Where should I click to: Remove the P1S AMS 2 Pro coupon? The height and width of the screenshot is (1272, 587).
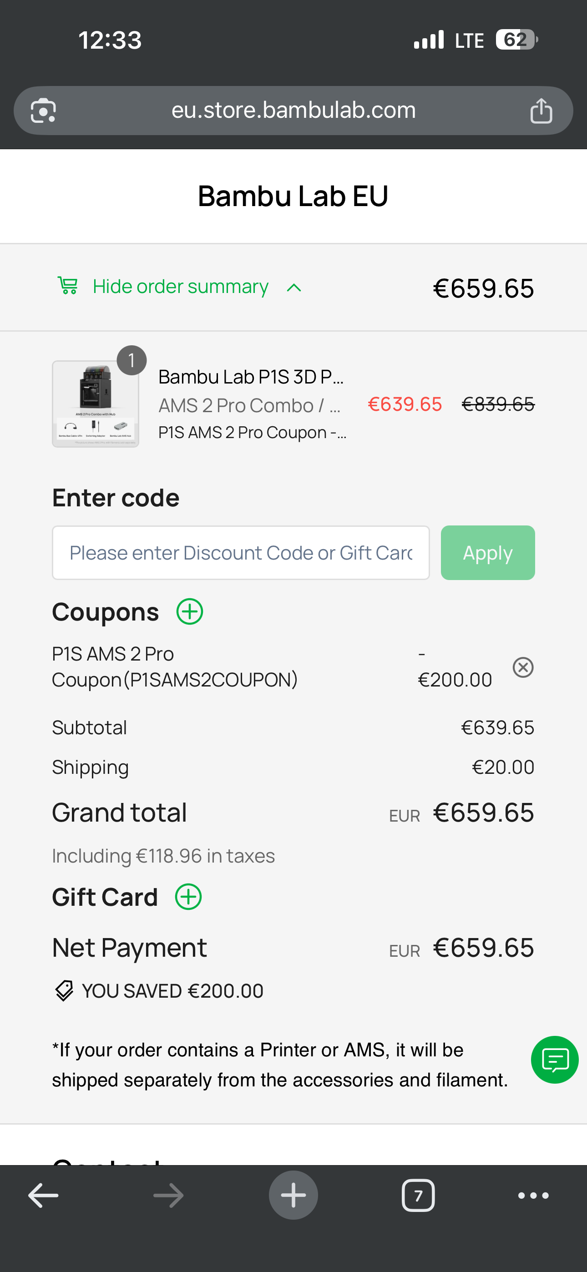523,667
